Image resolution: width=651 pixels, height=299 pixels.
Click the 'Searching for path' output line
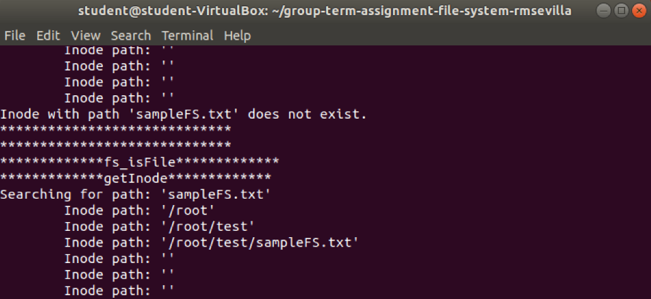[x=136, y=194]
